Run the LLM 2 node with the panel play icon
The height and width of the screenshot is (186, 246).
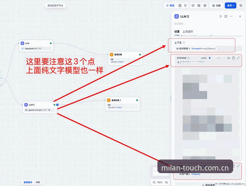point(221,16)
